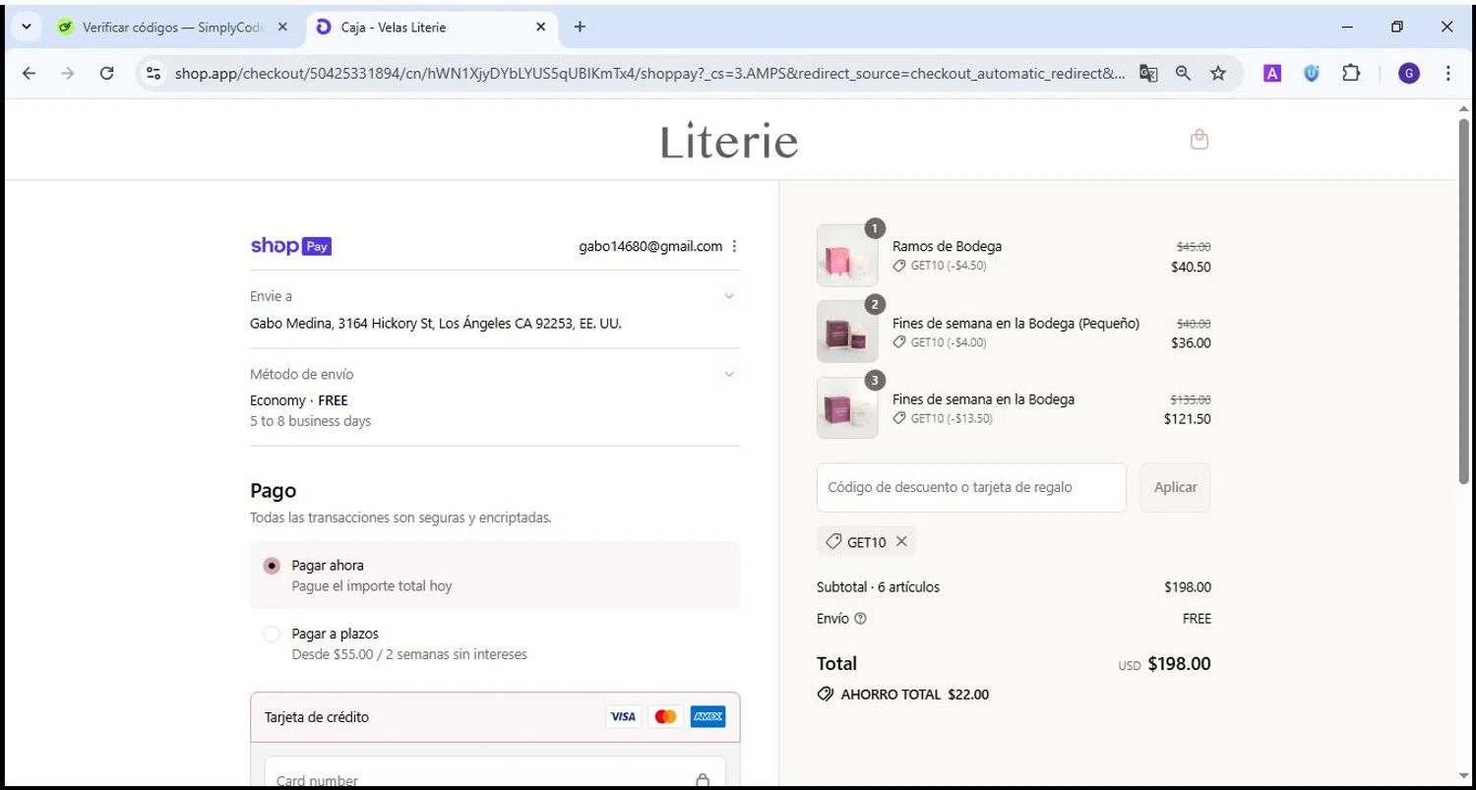Viewport: 1476px width, 790px height.
Task: View site information icon in address bar
Action: pos(153,73)
